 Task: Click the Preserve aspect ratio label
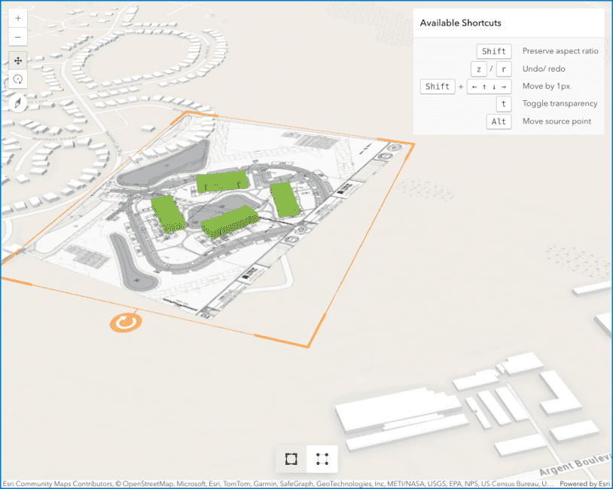tap(560, 50)
